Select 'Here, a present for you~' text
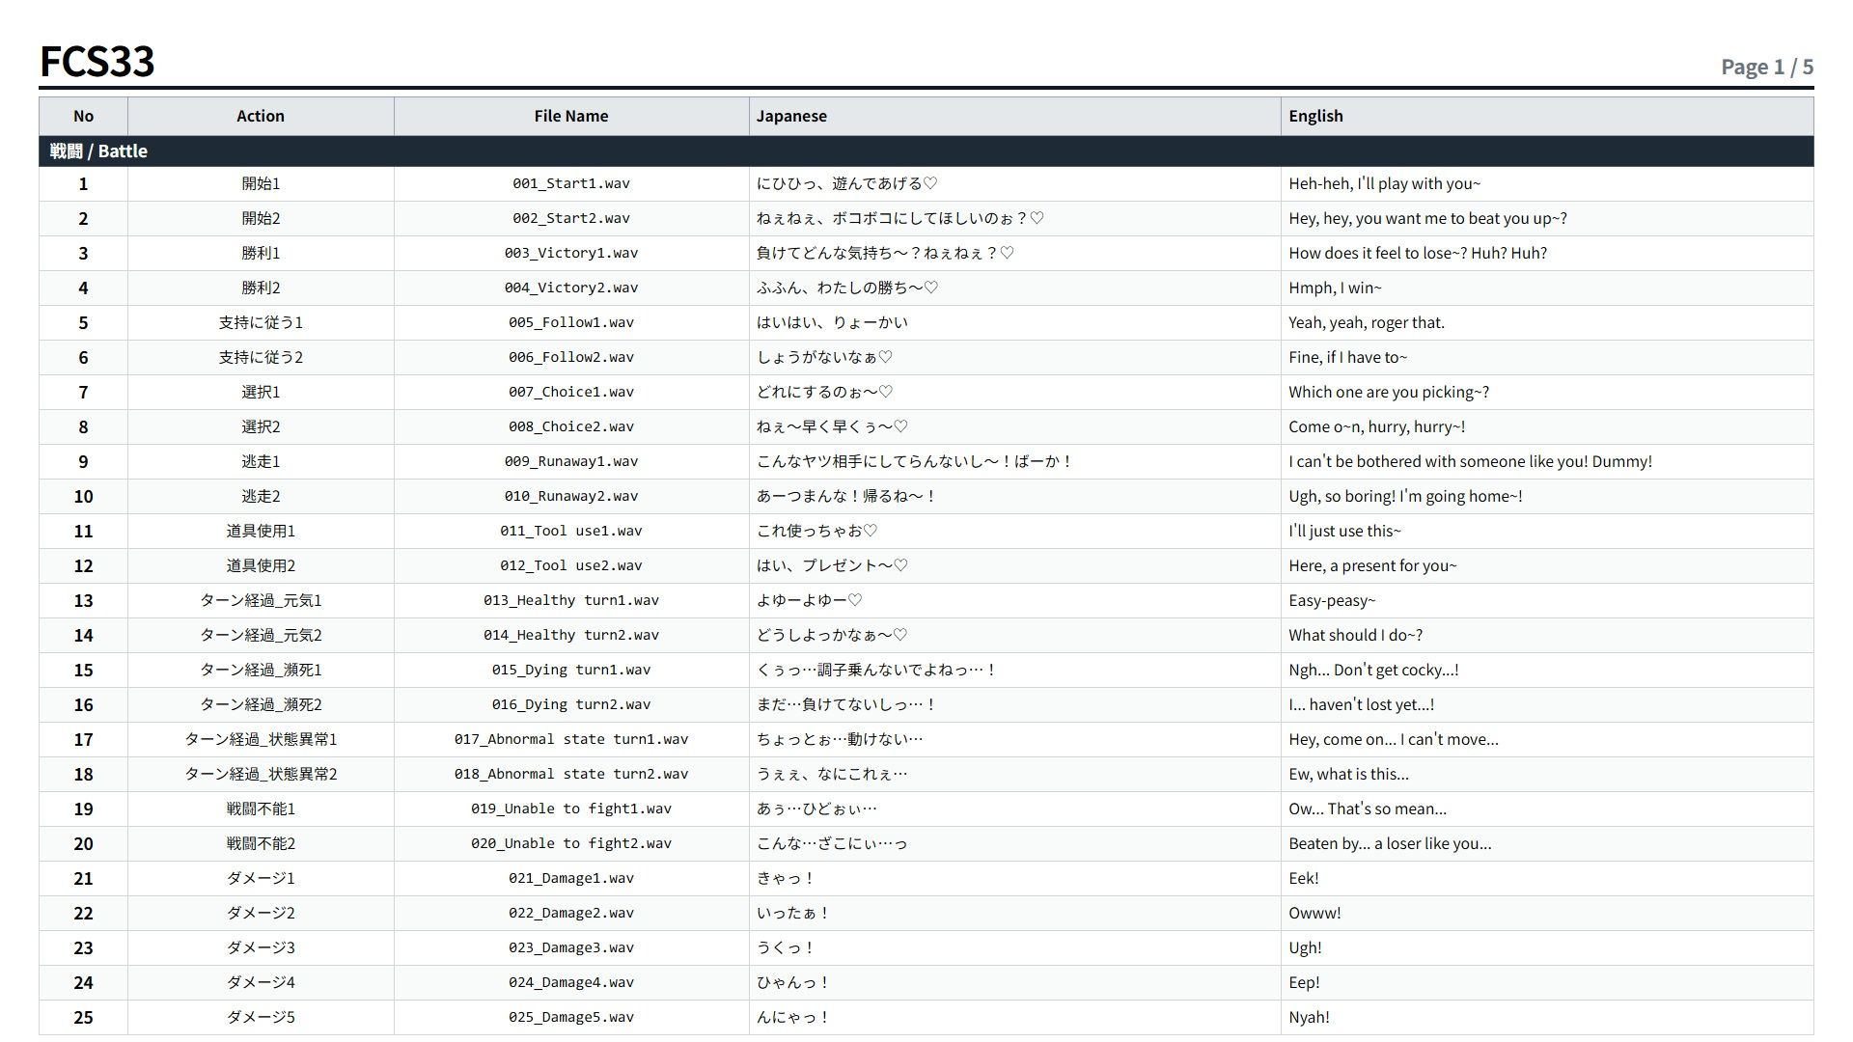This screenshot has width=1853, height=1042. [x=1372, y=565]
